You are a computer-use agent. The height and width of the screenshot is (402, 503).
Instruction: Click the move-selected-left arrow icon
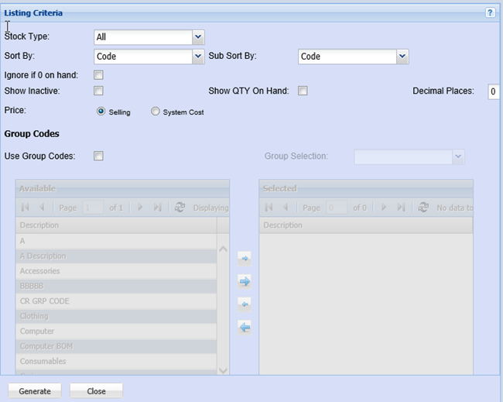[x=245, y=304]
